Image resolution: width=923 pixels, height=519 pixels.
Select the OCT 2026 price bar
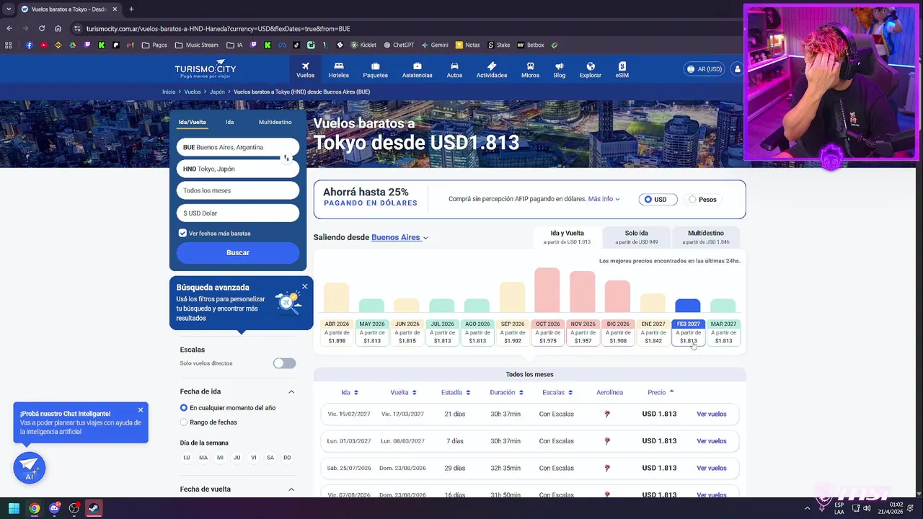tap(547, 290)
